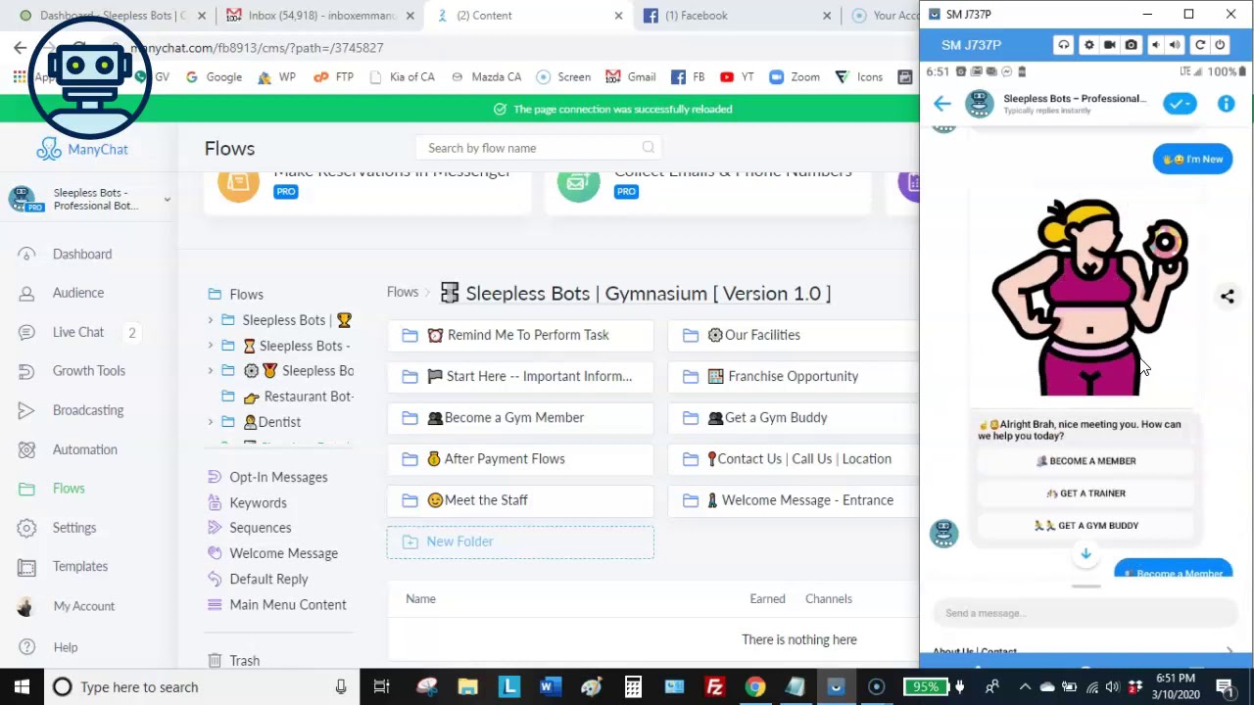Screen dimensions: 1254x705
Task: Click the search magnifier icon in Flows
Action: click(648, 148)
